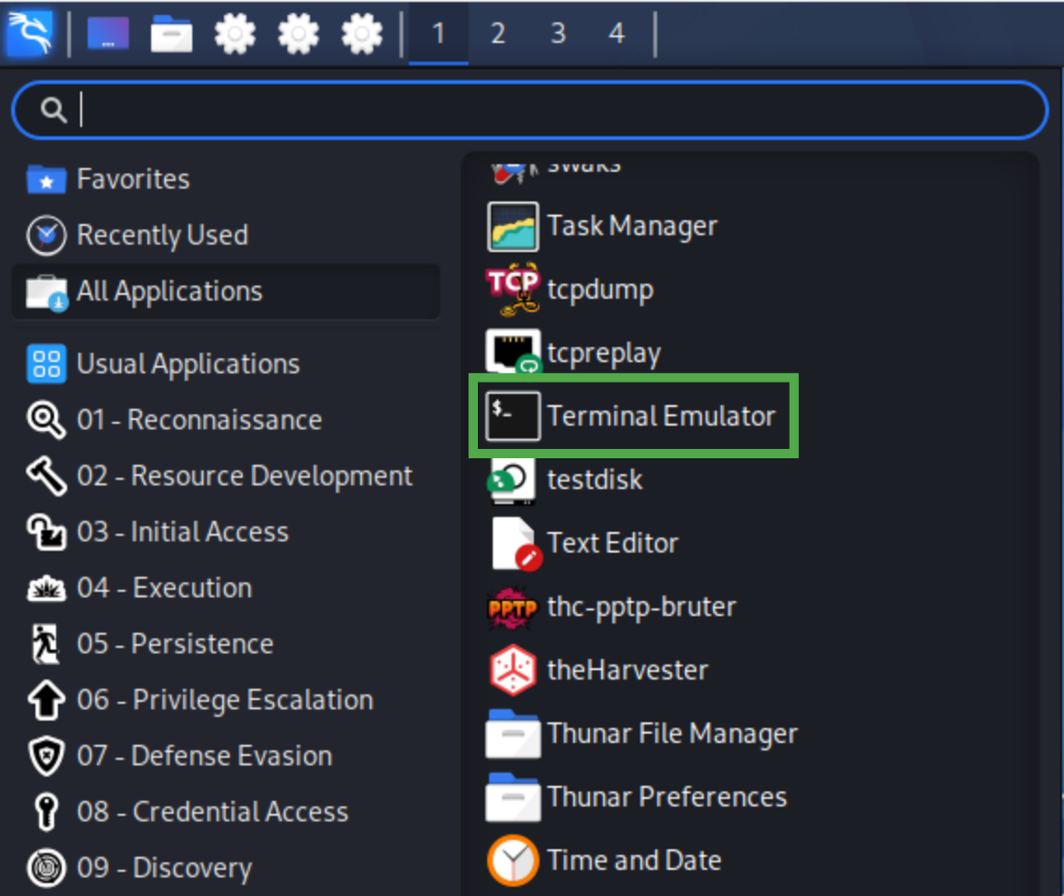
Task: Click the Persistence running man icon
Action: point(46,644)
